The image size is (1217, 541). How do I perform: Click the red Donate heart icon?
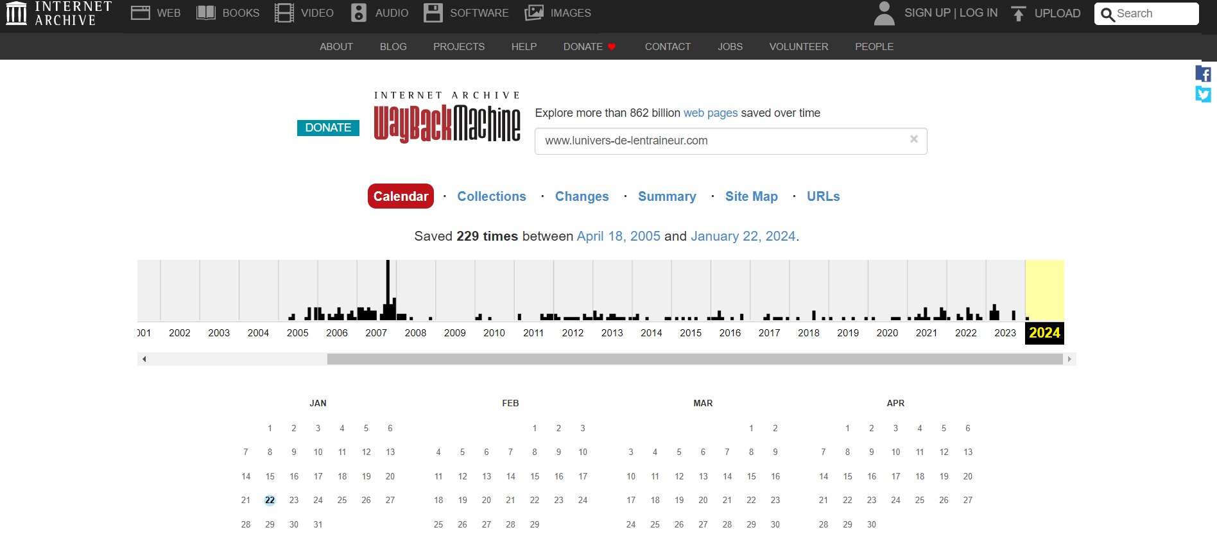click(x=612, y=47)
